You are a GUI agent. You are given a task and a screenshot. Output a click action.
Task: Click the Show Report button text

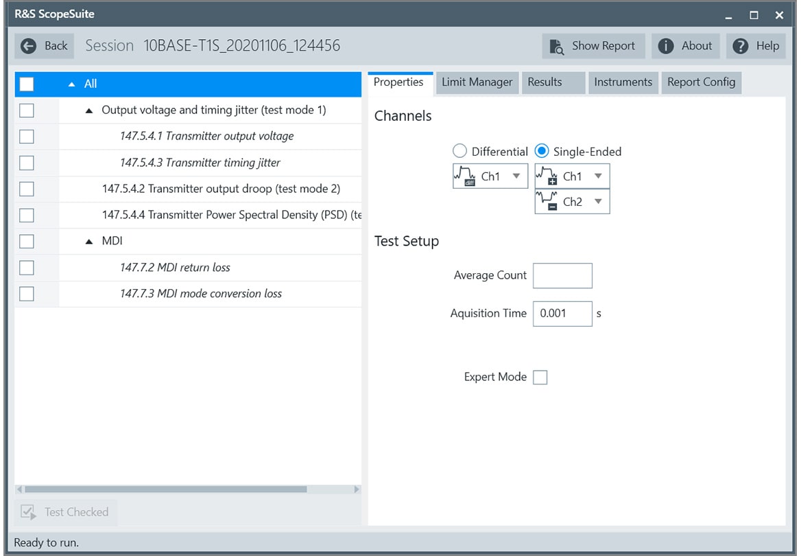coord(603,46)
